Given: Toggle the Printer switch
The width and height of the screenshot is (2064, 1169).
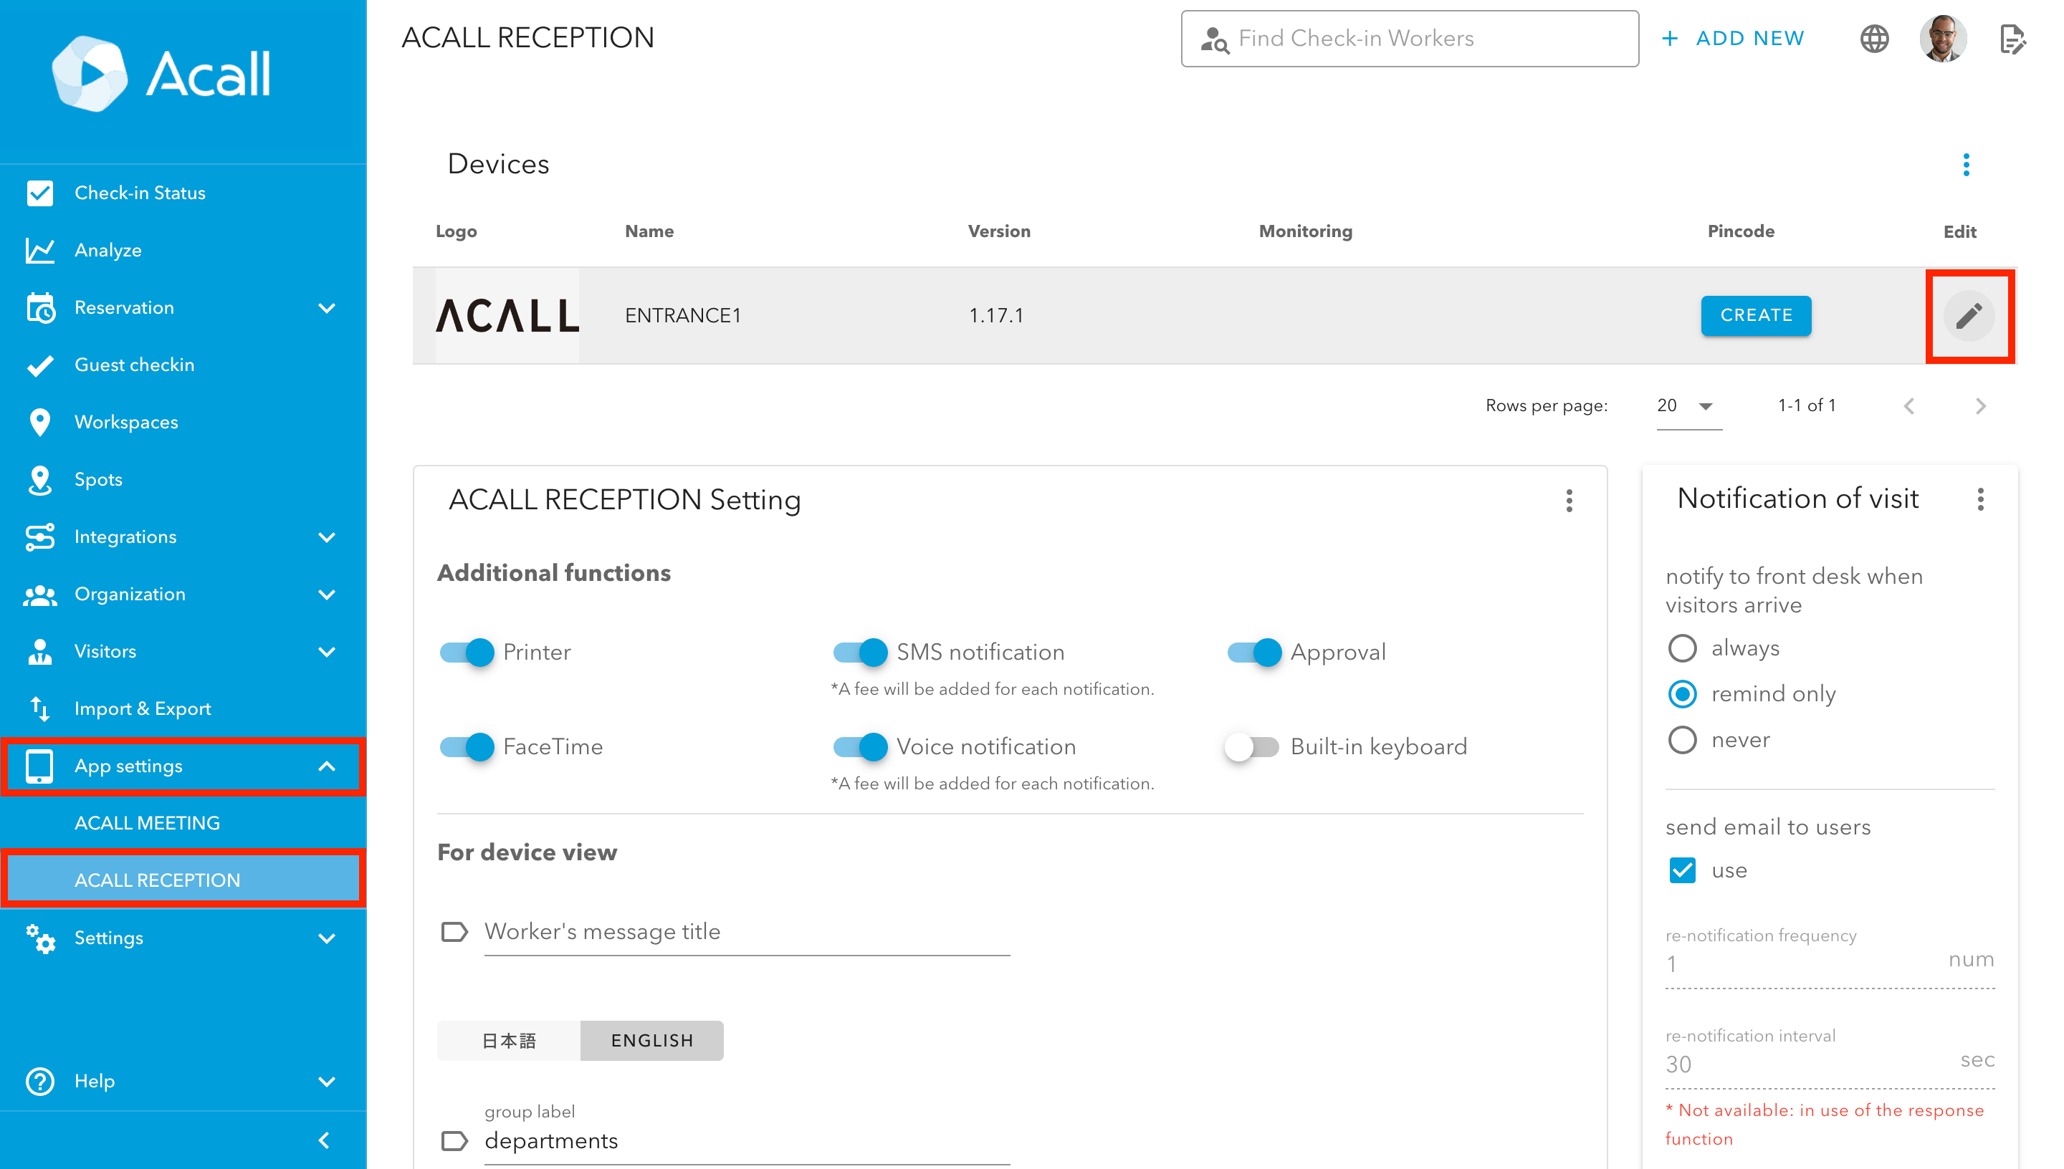Looking at the screenshot, I should click(467, 652).
